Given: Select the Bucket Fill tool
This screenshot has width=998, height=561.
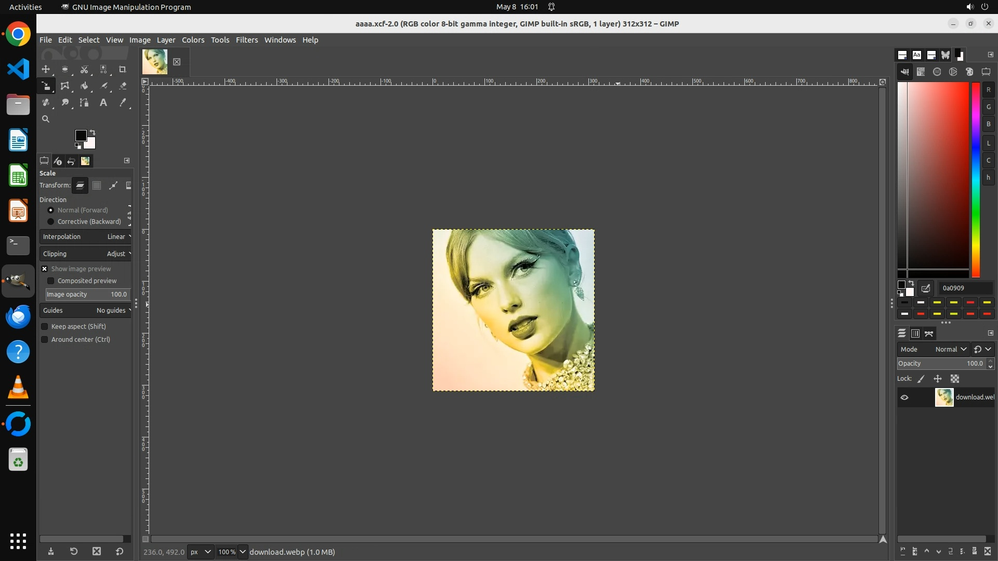Looking at the screenshot, I should tap(84, 86).
